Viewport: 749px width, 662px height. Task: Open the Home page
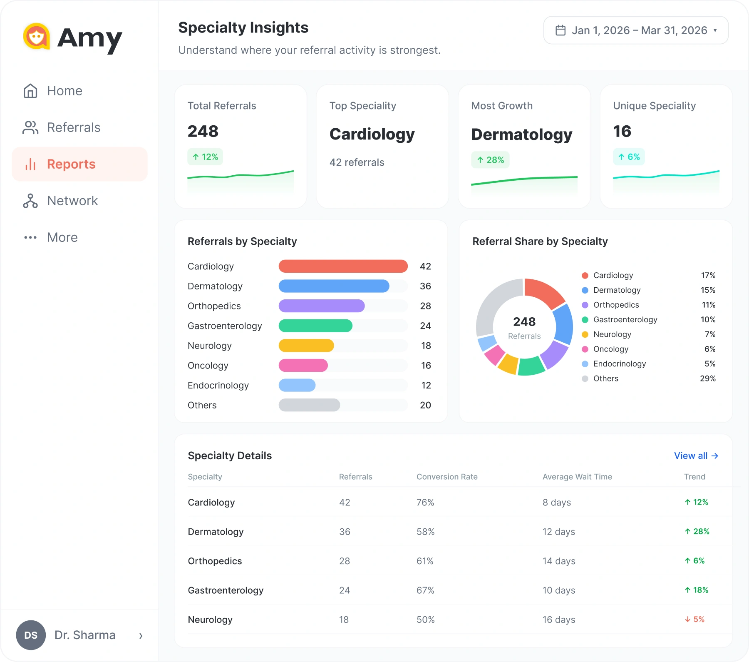click(x=80, y=91)
